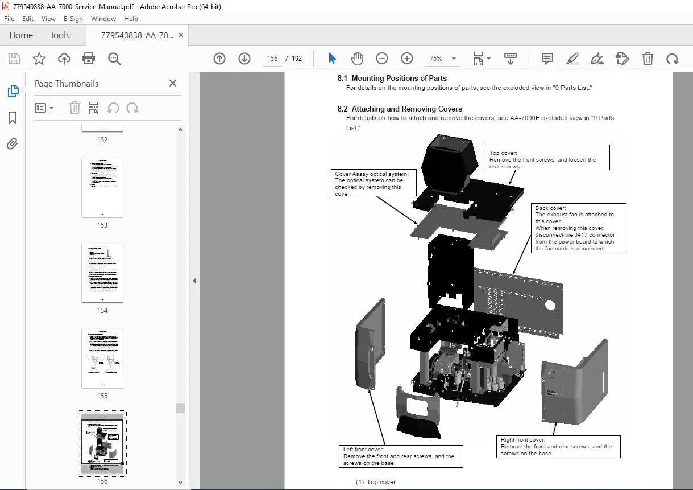Open the Window menu
The image size is (693, 490).
tap(103, 19)
